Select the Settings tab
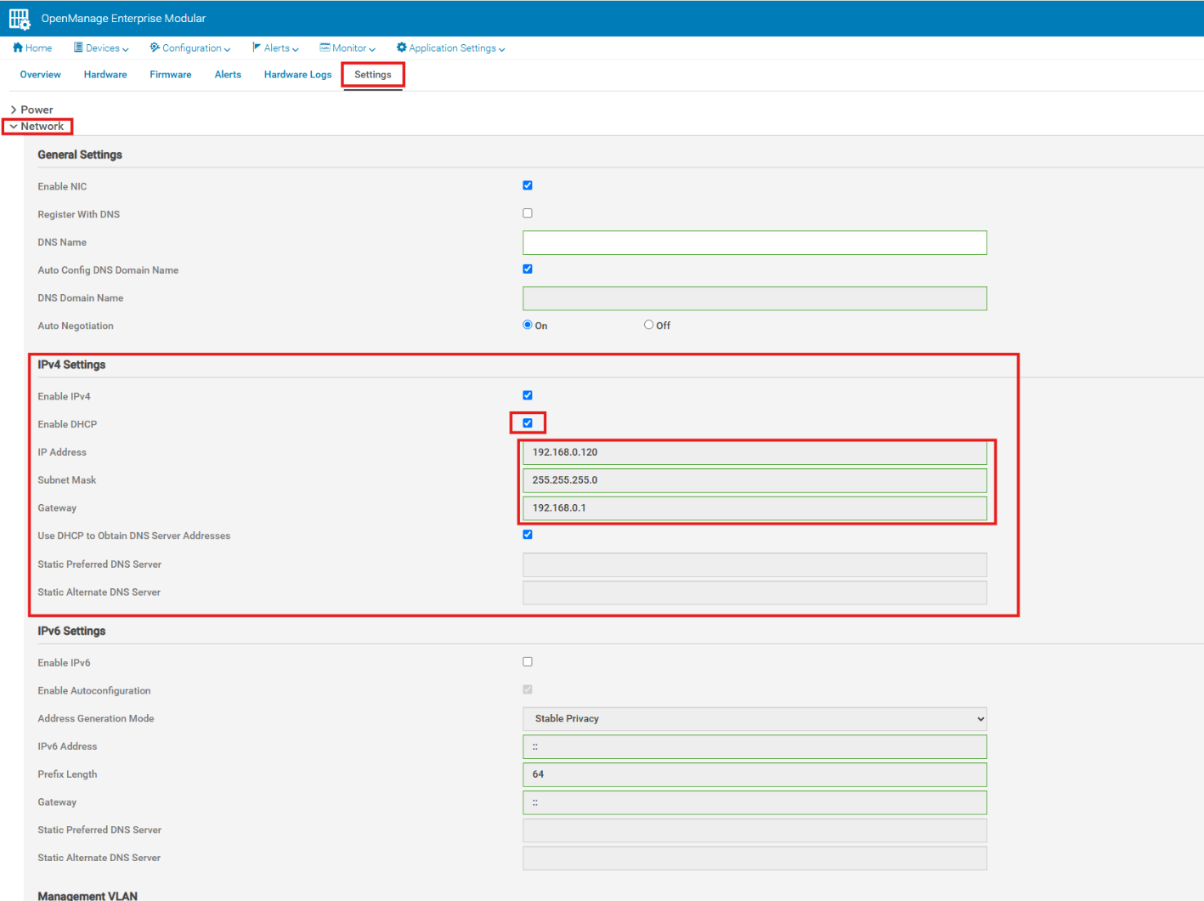The width and height of the screenshot is (1204, 901). (373, 75)
